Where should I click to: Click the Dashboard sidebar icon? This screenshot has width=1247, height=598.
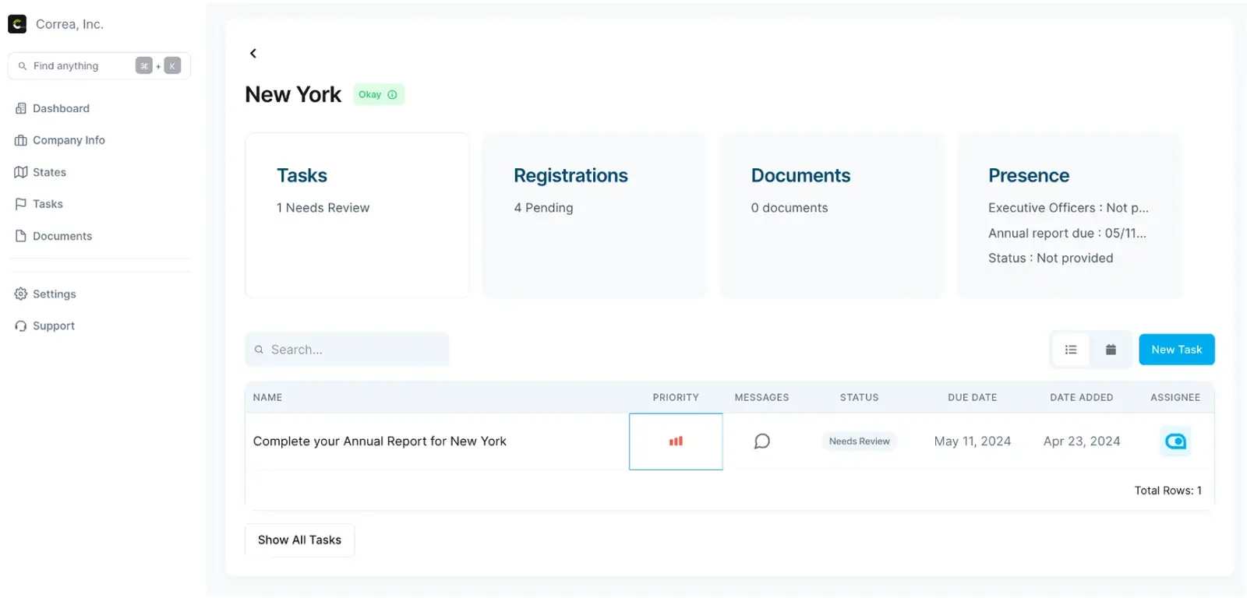click(21, 108)
